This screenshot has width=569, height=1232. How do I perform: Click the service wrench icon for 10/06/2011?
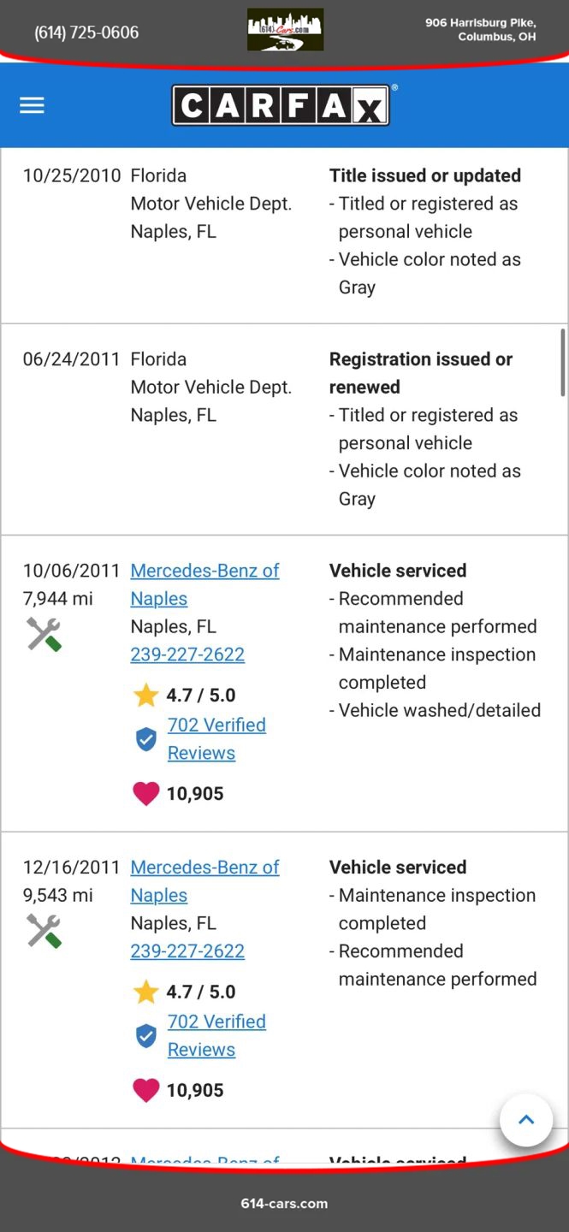click(x=44, y=635)
